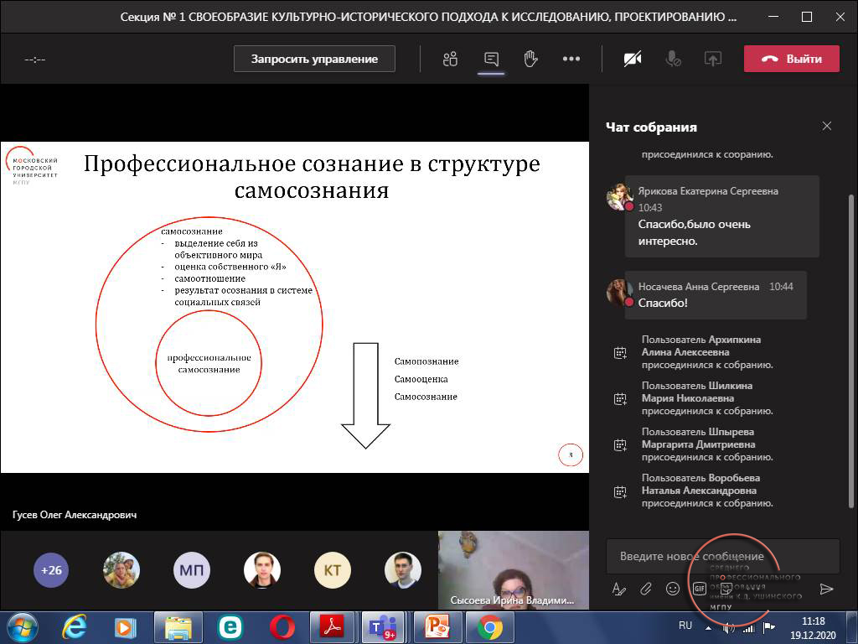Open the more actions ellipsis menu
Viewport: 858px width, 644px height.
tap(571, 59)
